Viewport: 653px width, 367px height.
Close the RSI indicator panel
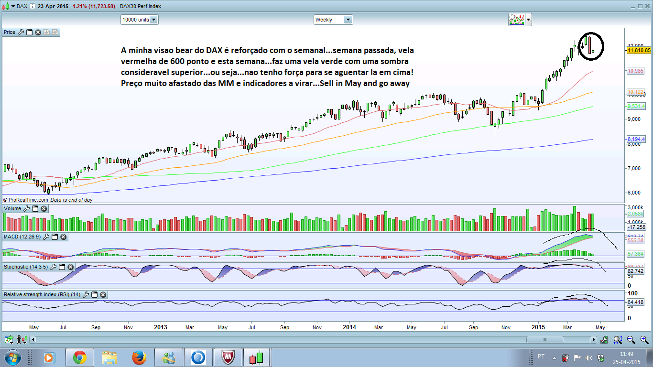(103, 294)
